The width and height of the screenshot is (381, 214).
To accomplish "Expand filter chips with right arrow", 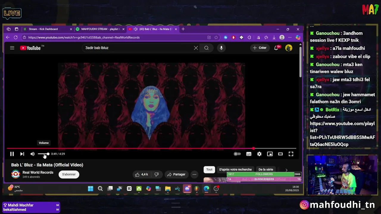I will [x=286, y=170].
